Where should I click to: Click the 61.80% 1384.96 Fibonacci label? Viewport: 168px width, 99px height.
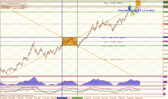point(114,25)
